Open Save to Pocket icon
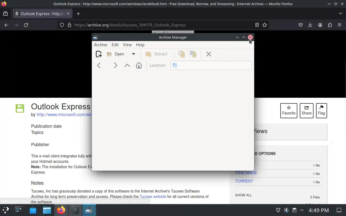346x216 pixels. pos(301,25)
